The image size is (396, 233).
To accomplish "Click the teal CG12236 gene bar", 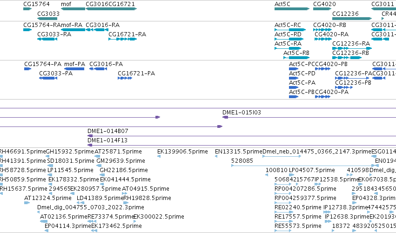I will pyautogui.click(x=352, y=19).
